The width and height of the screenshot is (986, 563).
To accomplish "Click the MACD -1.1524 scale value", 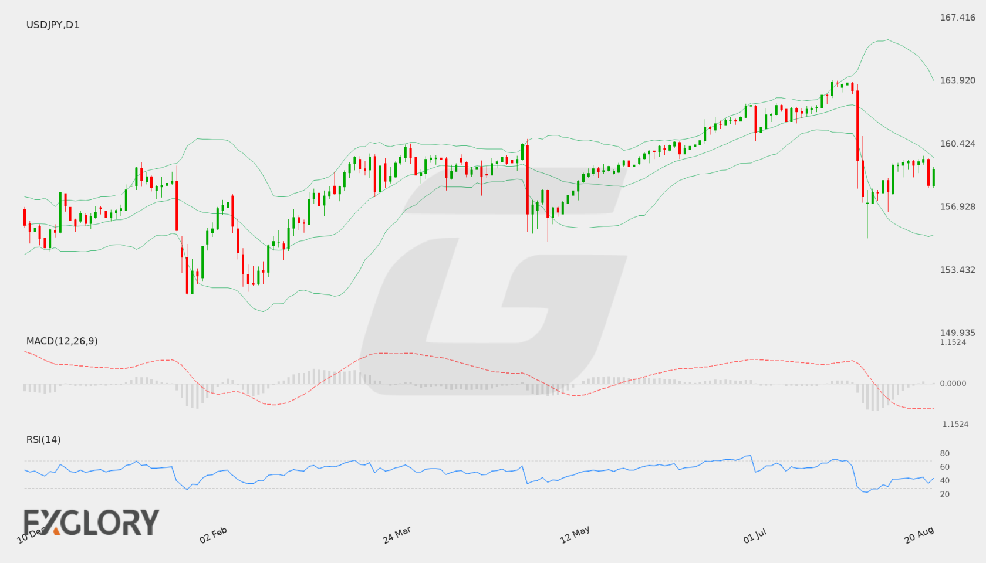I will [954, 424].
